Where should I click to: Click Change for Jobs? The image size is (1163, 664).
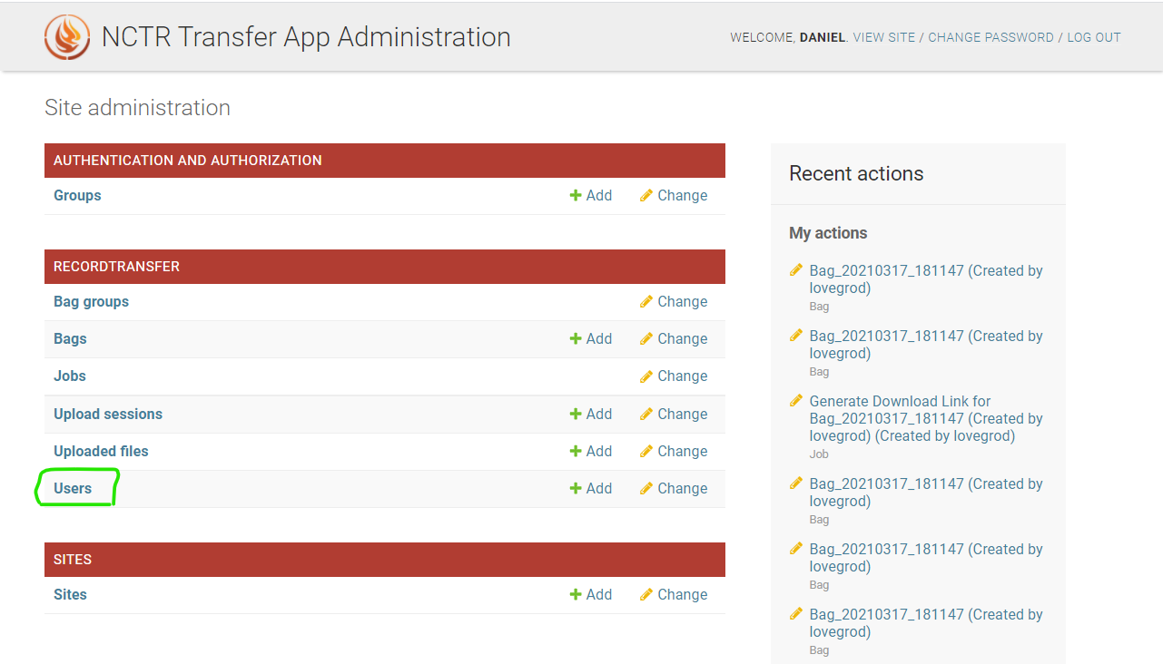pos(674,376)
